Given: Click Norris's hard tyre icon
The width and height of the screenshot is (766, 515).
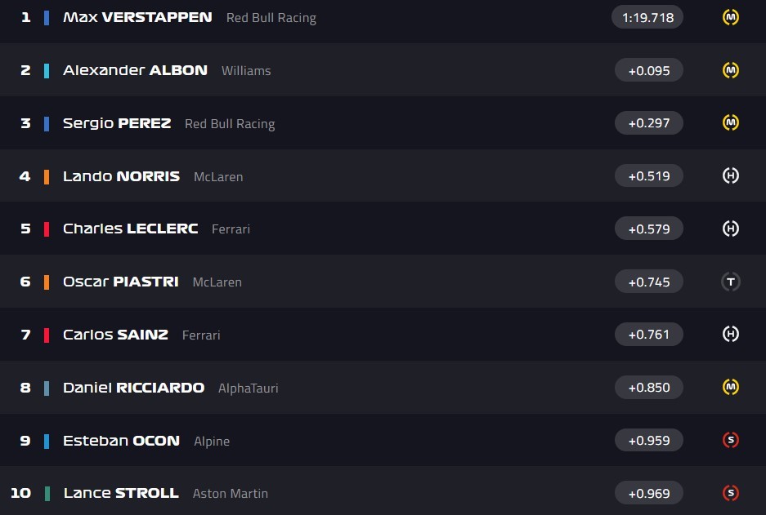Looking at the screenshot, I should (x=731, y=175).
